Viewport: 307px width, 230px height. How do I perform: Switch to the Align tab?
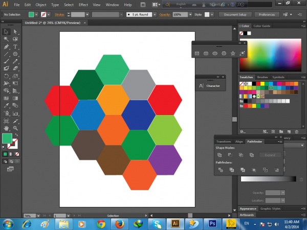[239, 141]
